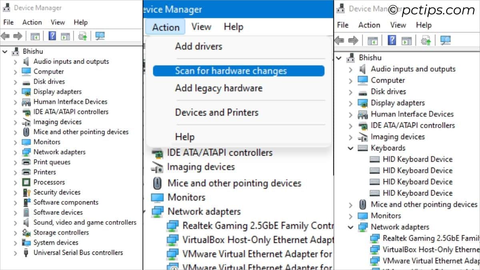The image size is (480, 270).
Task: Open the View menu
Action: click(201, 27)
